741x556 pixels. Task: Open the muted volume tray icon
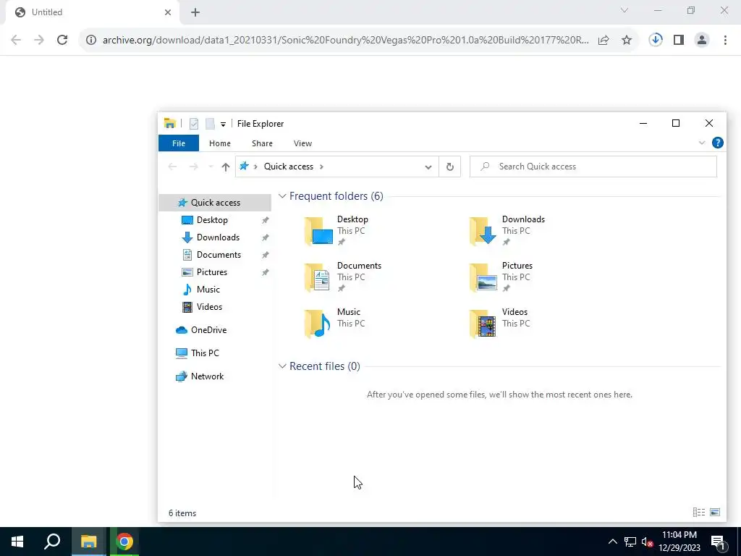(646, 542)
